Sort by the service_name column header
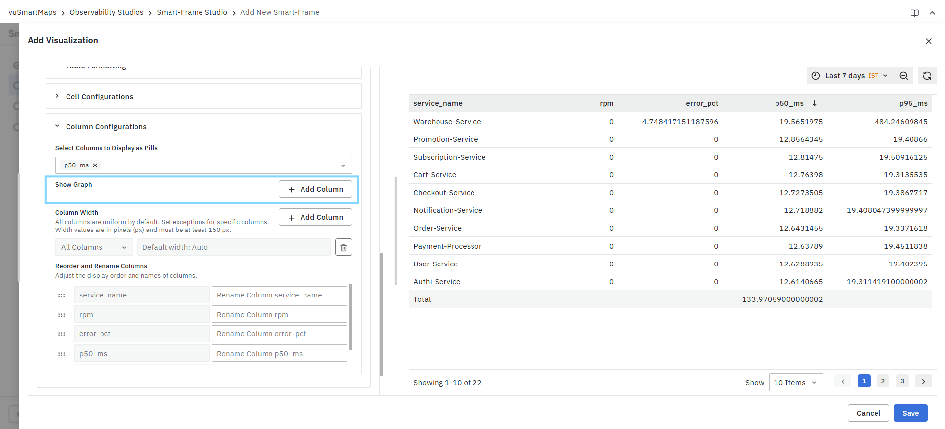945x429 pixels. pyautogui.click(x=438, y=103)
